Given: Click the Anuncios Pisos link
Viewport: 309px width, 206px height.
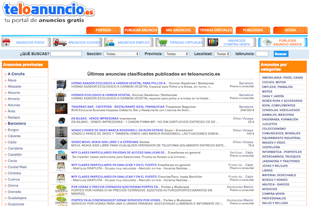Looking at the screenshot, I should tap(30, 42).
